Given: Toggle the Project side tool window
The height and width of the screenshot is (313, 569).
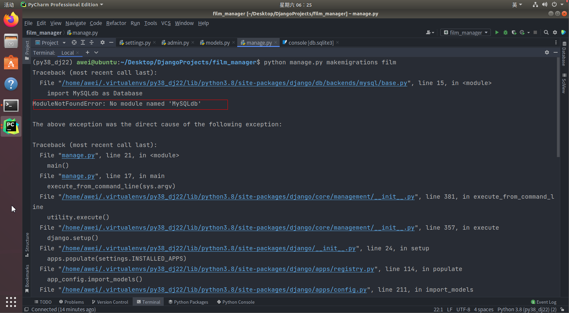Looking at the screenshot, I should [27, 50].
